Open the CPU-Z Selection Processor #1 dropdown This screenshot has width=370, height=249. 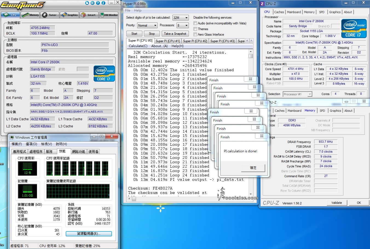click(x=297, y=94)
